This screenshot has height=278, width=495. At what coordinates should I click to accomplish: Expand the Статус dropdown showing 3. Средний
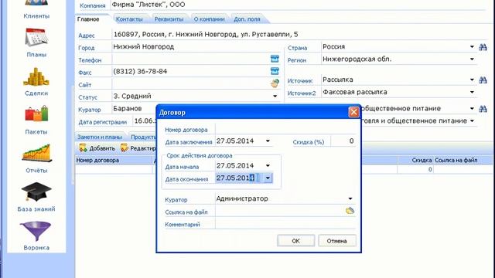tap(275, 96)
